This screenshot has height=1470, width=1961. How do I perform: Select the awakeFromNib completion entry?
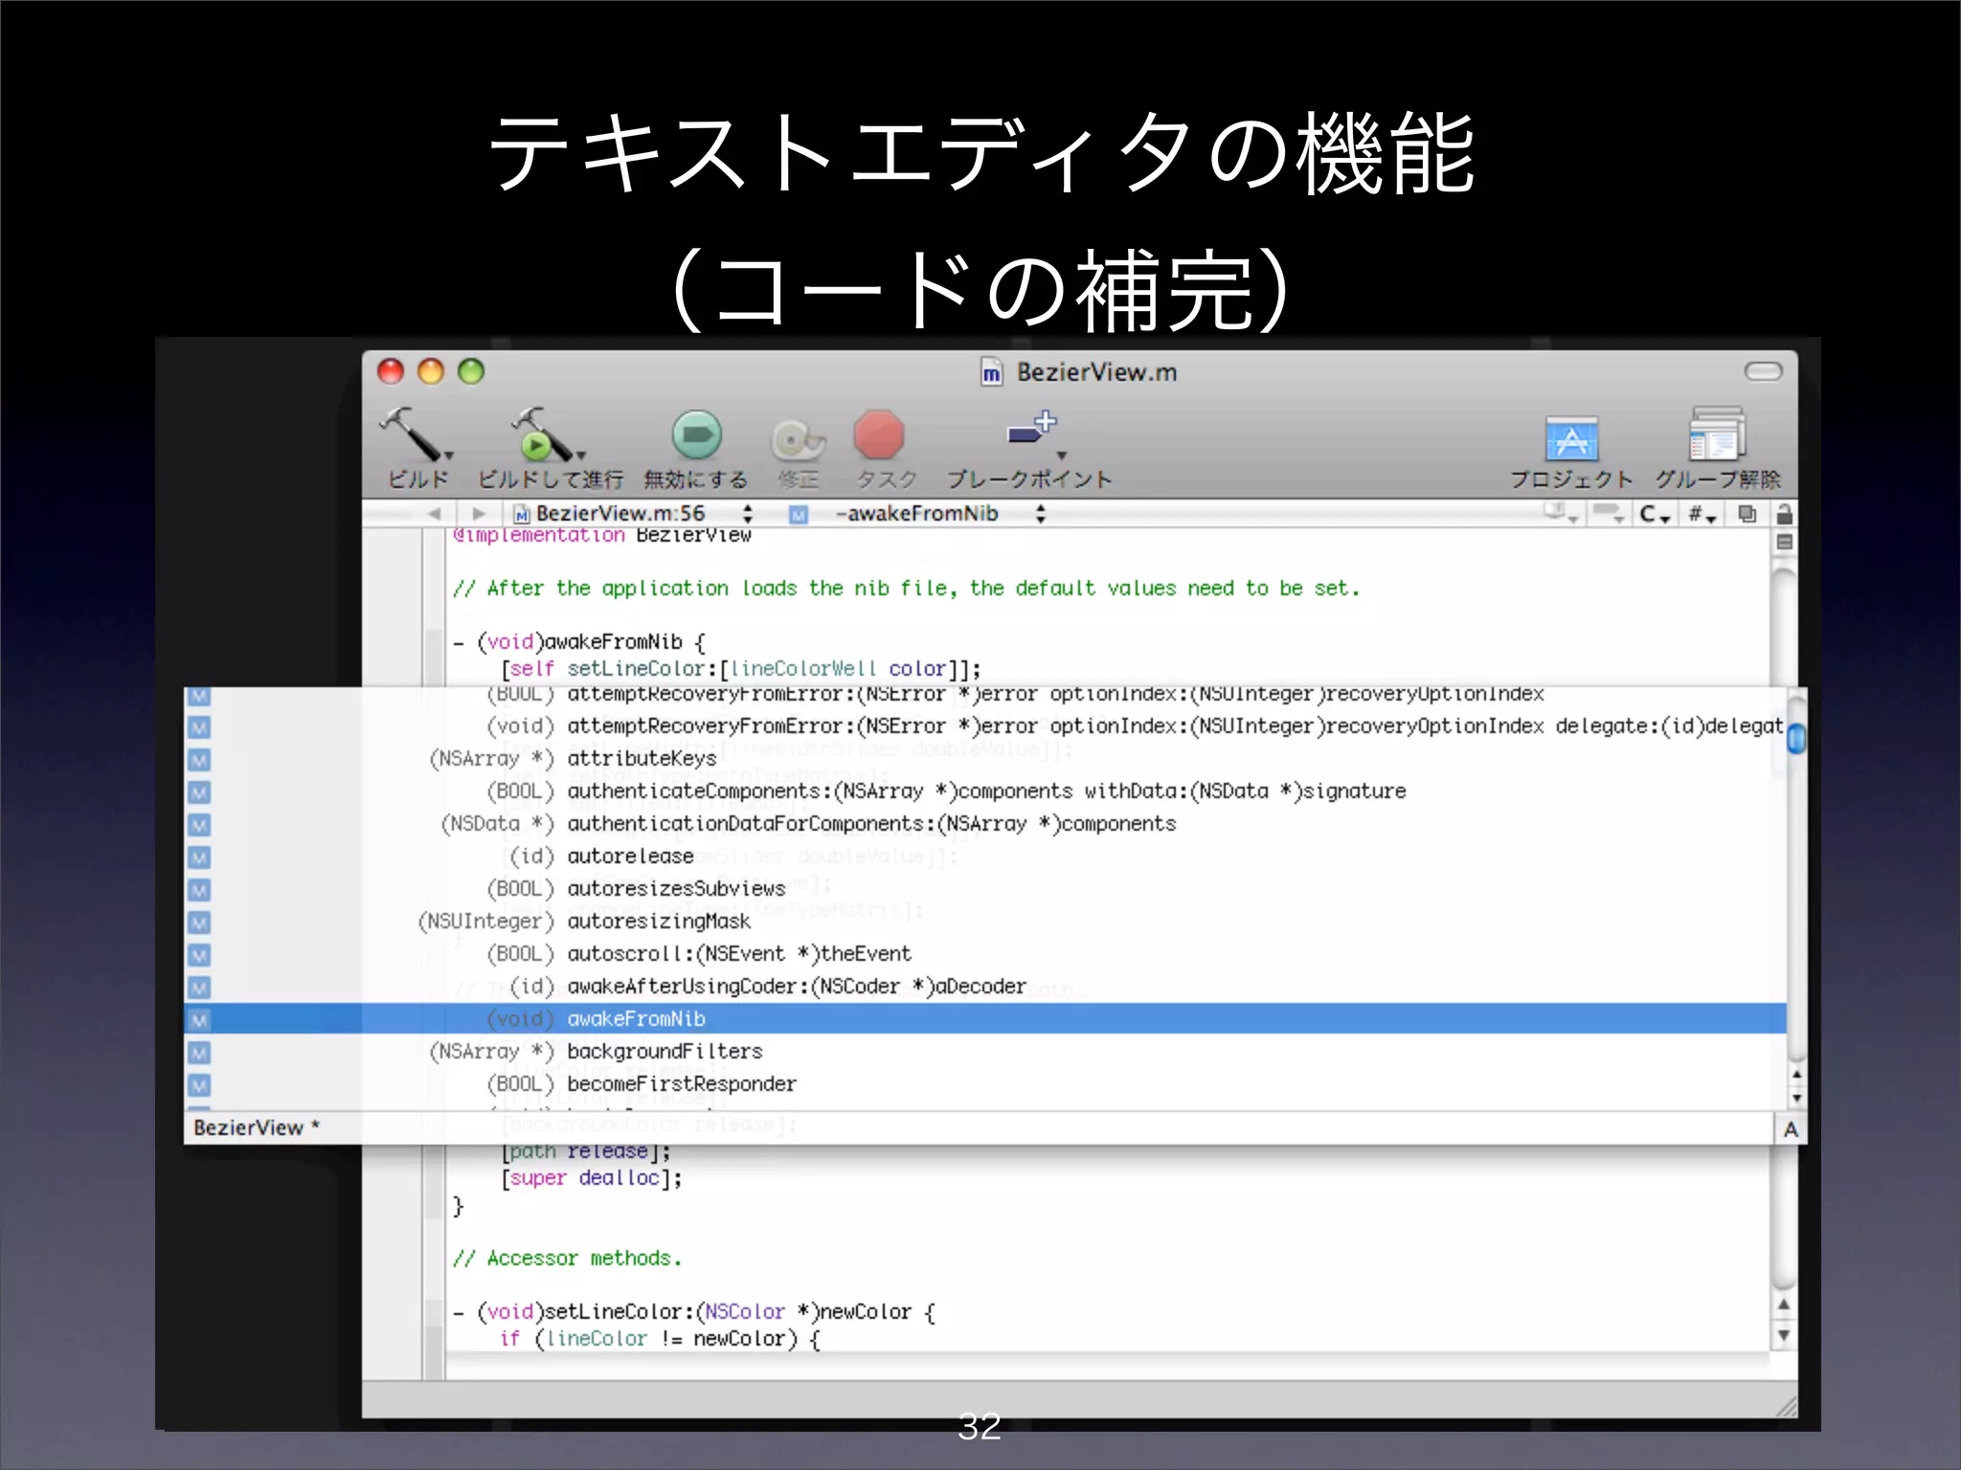[x=984, y=1018]
